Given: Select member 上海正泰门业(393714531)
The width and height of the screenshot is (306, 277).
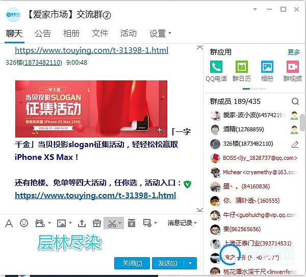Looking at the screenshot, I should coord(254,243).
